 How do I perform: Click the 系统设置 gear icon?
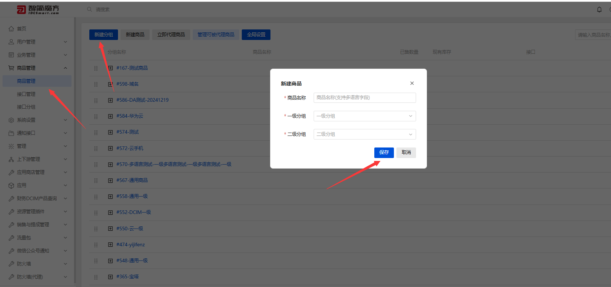(11, 120)
